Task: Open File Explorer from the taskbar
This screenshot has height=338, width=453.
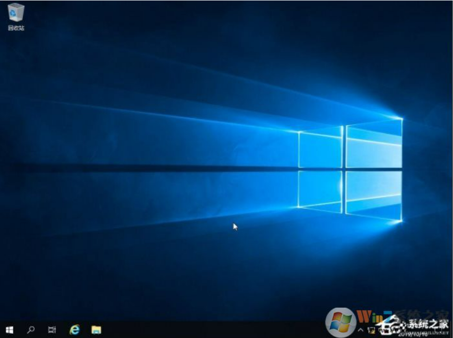Action: [97, 330]
